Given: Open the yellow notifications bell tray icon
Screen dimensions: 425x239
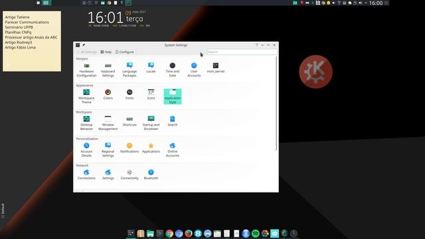Looking at the screenshot, I should coord(329,3).
